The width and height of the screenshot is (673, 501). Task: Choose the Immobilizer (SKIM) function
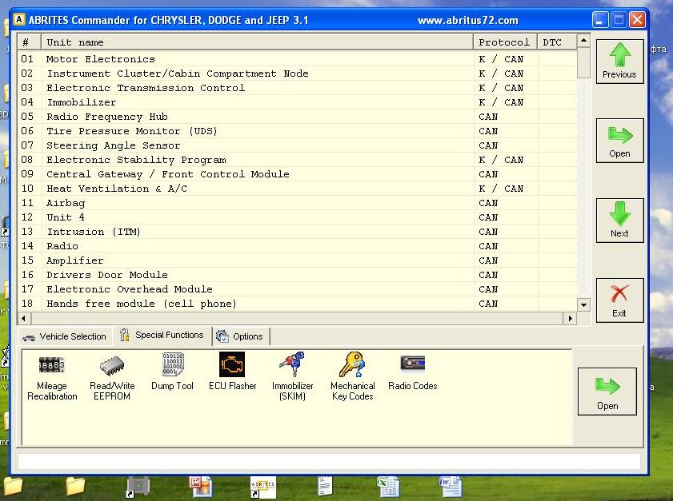[292, 376]
